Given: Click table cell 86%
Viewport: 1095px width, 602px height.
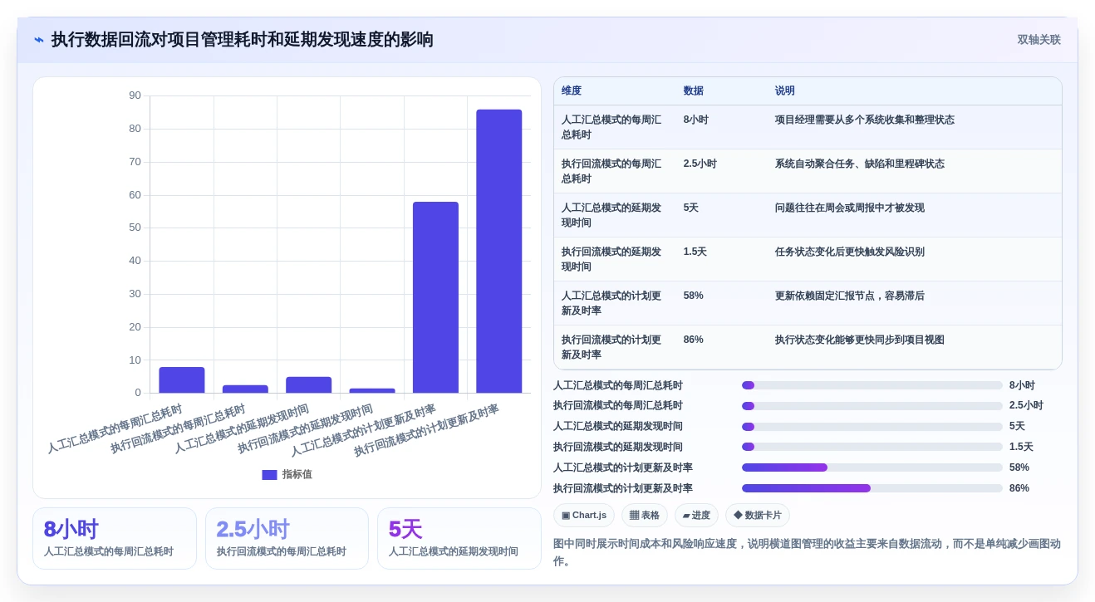Looking at the screenshot, I should (x=694, y=340).
